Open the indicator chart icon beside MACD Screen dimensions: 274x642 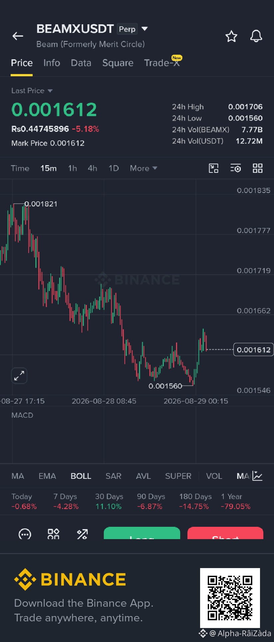[258, 476]
